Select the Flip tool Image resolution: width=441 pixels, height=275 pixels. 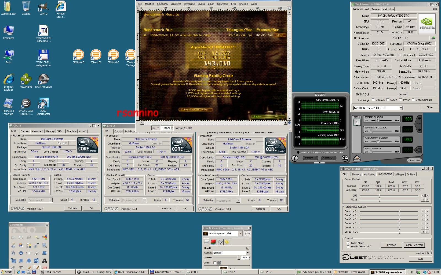tap(37, 260)
